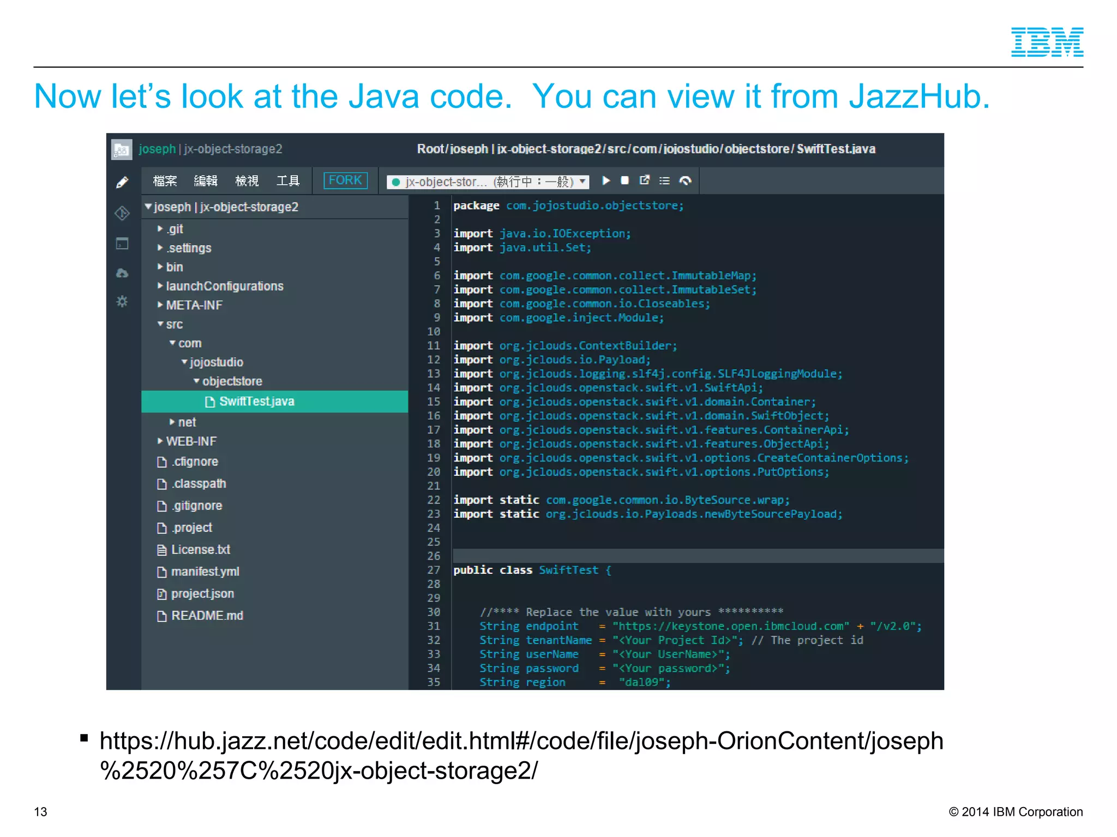Click 'package com.jojostudio.objectstore;' line

pos(568,205)
